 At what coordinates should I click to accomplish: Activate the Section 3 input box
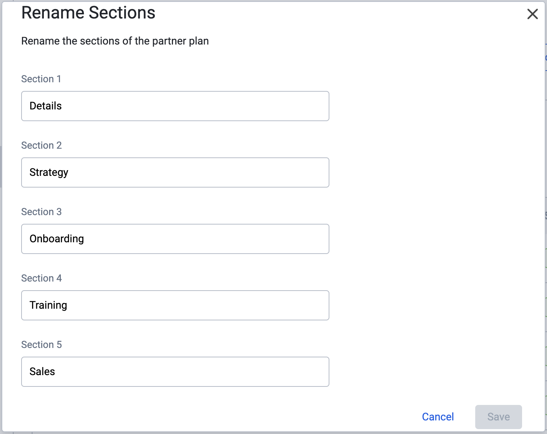tap(175, 239)
